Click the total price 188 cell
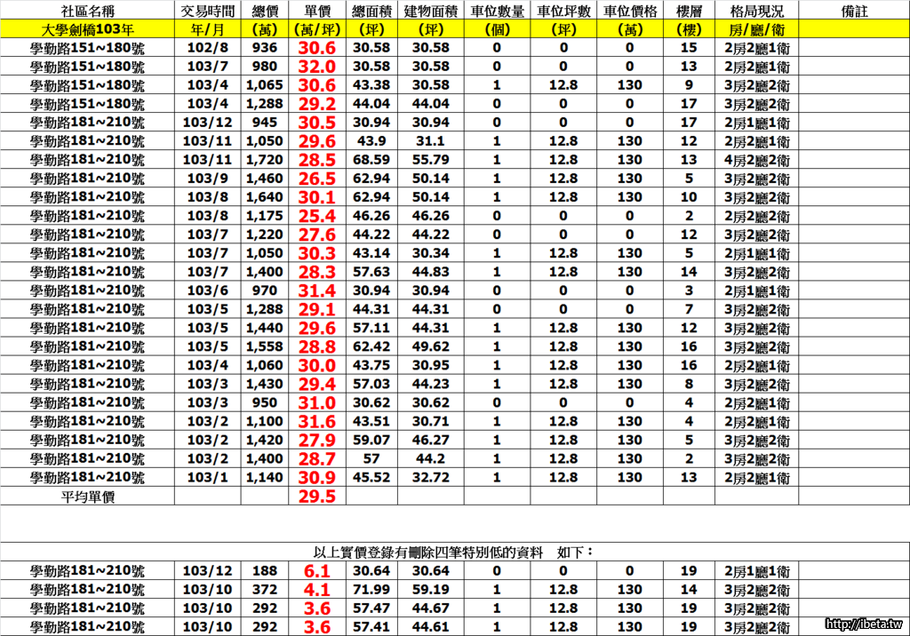The width and height of the screenshot is (910, 636). pyautogui.click(x=265, y=571)
